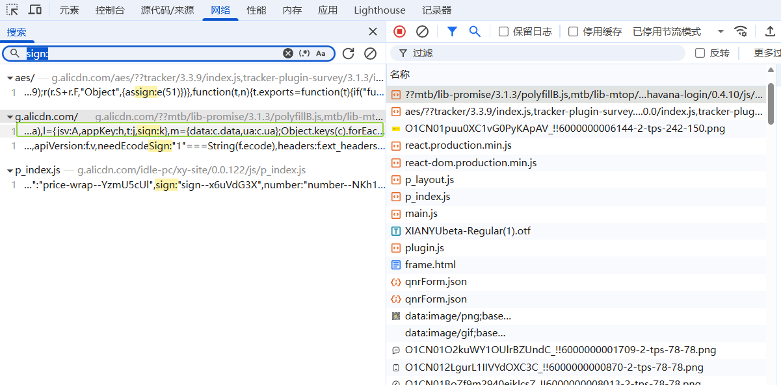Toggle the device toolbar icon
Screen dimensions: 781x385
[x=35, y=10]
